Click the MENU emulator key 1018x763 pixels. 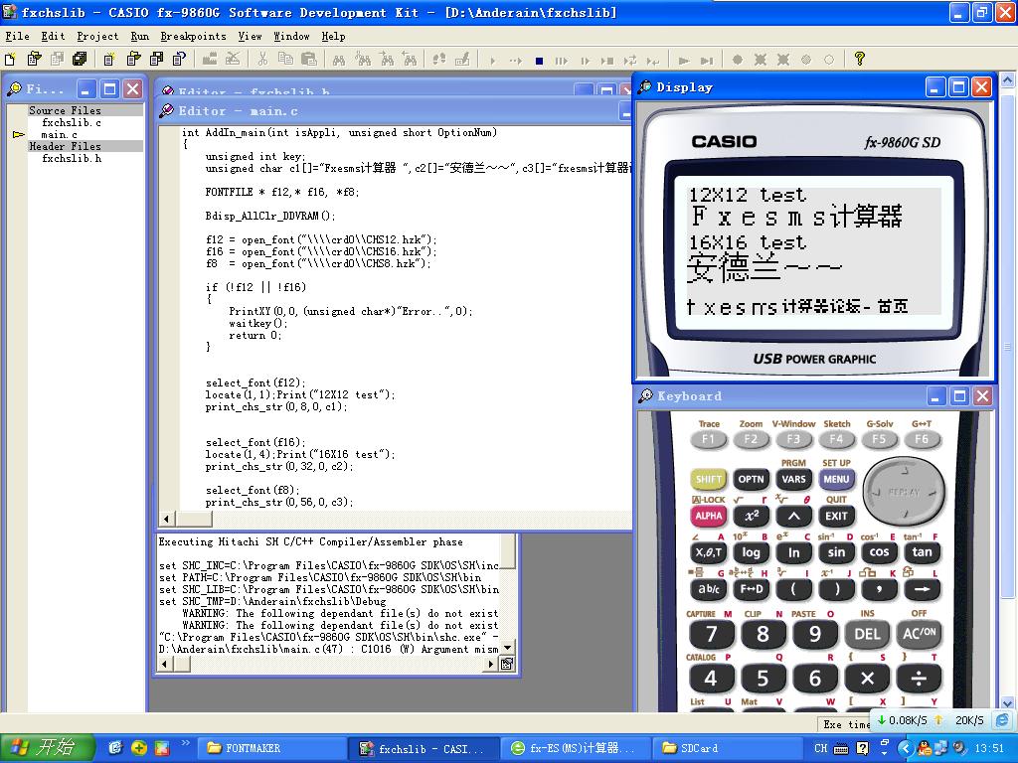pyautogui.click(x=836, y=480)
